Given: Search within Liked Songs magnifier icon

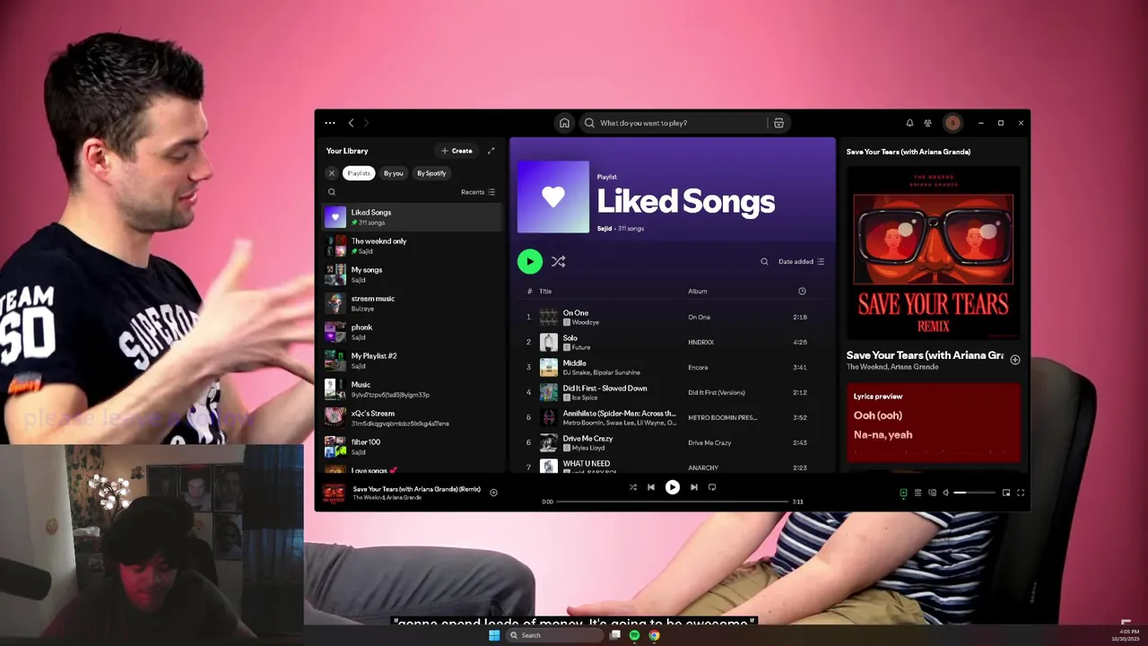Looking at the screenshot, I should coord(764,262).
